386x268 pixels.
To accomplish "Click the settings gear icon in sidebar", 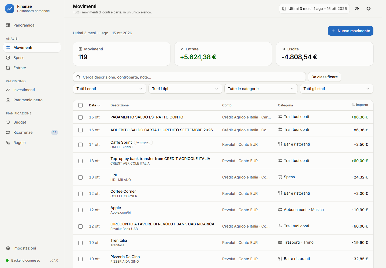I will [8, 248].
